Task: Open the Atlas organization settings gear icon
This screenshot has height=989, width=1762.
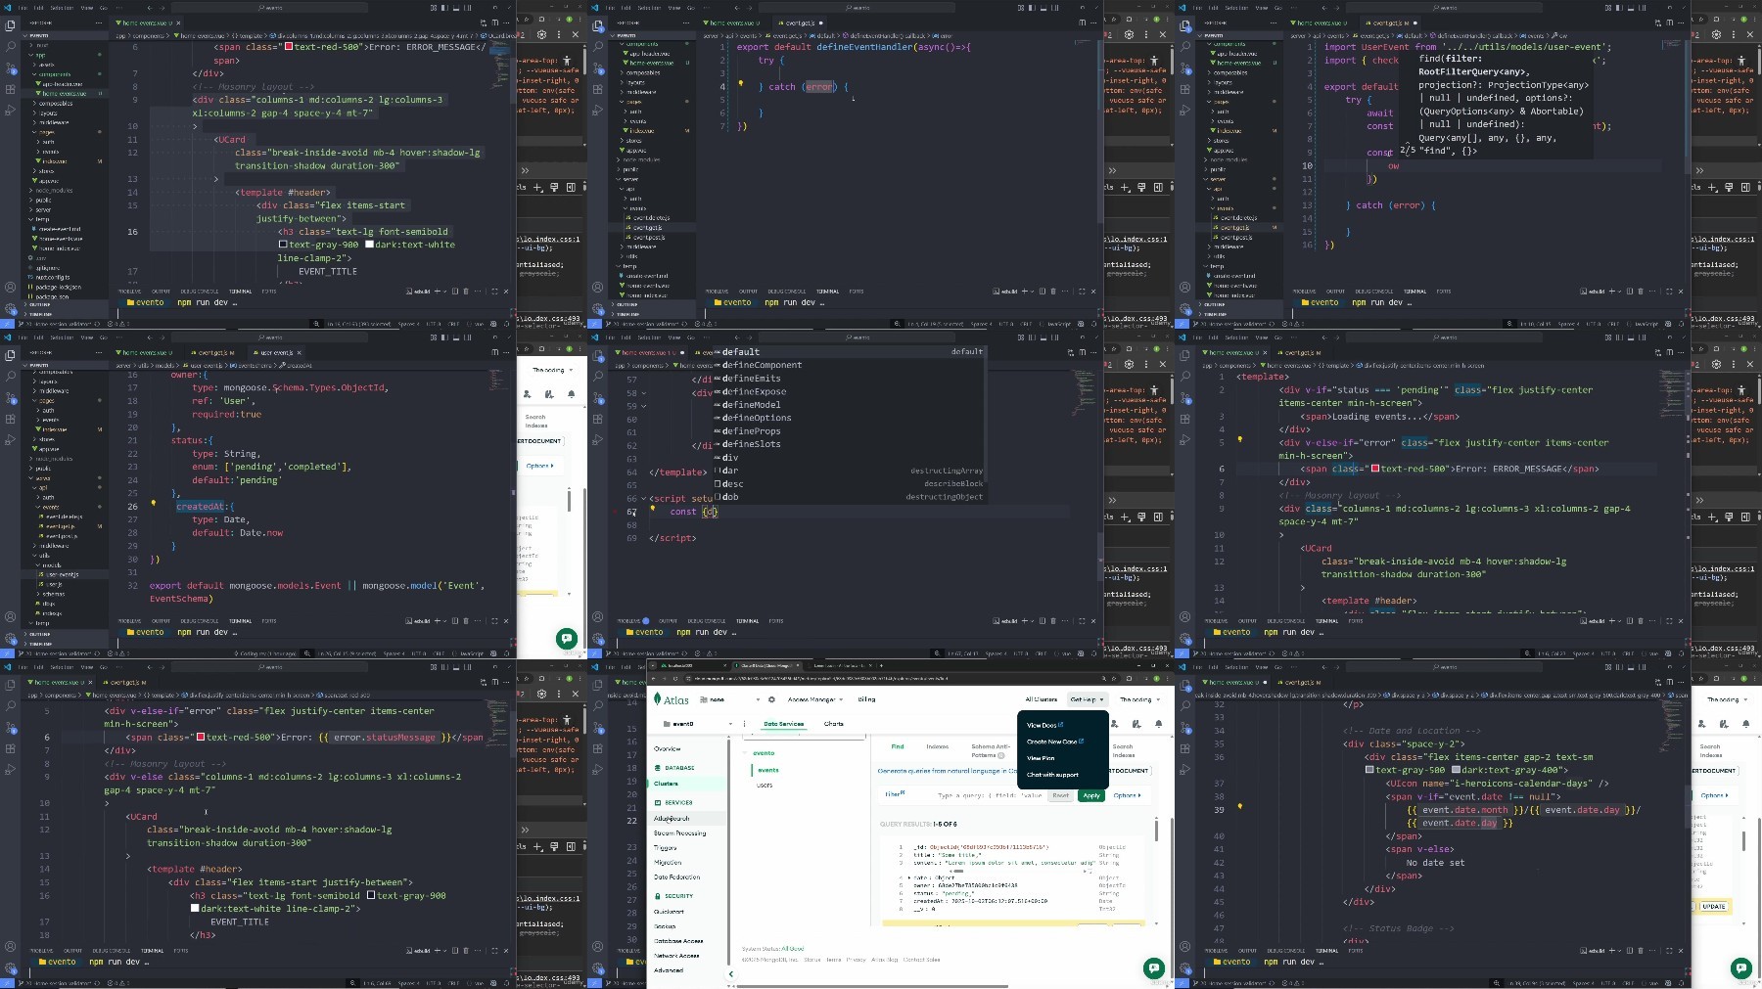Action: (x=771, y=699)
